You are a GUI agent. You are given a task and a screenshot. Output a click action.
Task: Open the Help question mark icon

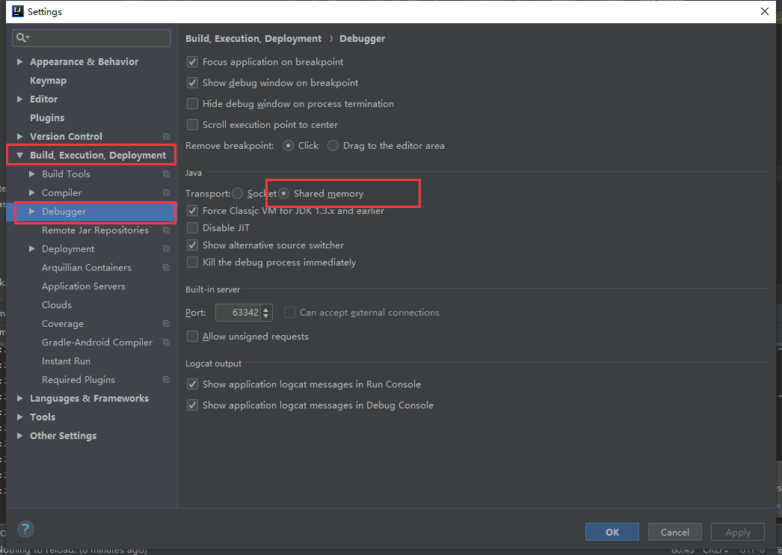(x=25, y=529)
